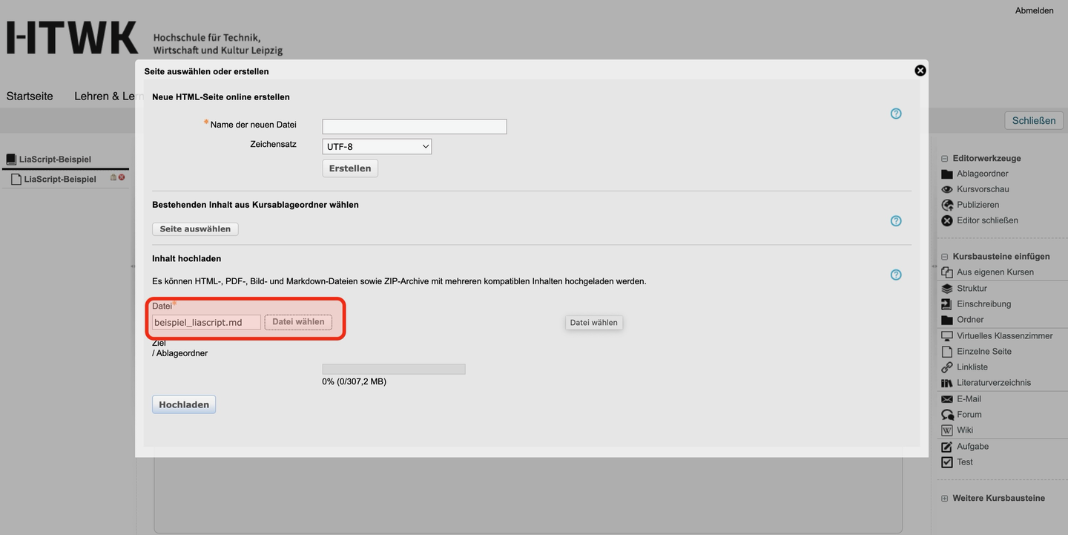Click the Publizieren globe icon
1068x535 pixels.
pyautogui.click(x=946, y=206)
